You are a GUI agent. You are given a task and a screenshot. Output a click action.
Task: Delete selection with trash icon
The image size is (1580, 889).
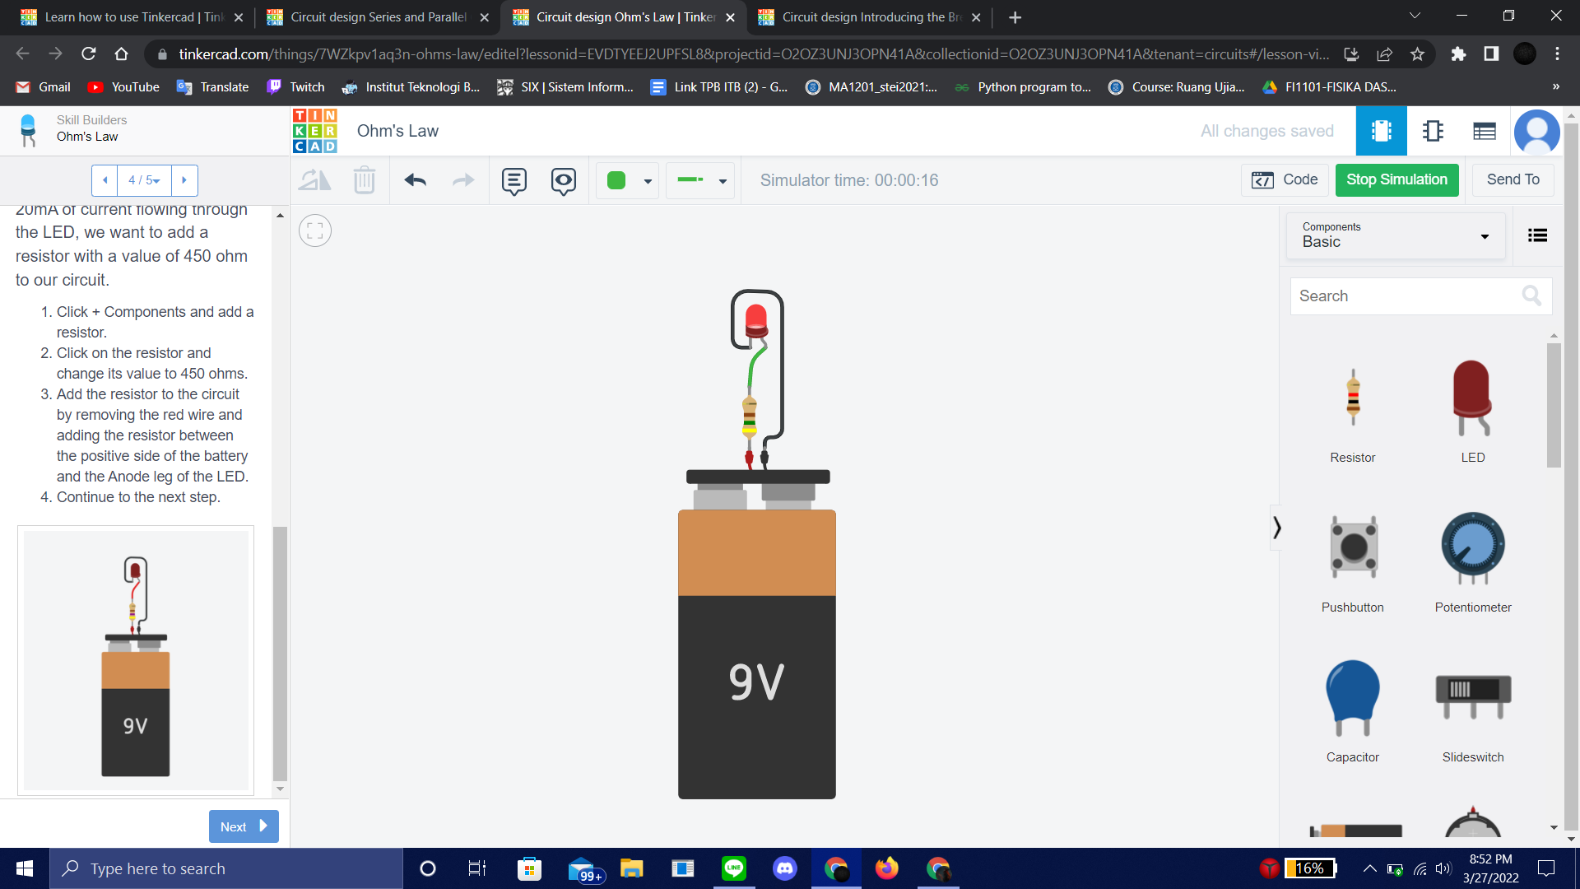[x=364, y=180]
